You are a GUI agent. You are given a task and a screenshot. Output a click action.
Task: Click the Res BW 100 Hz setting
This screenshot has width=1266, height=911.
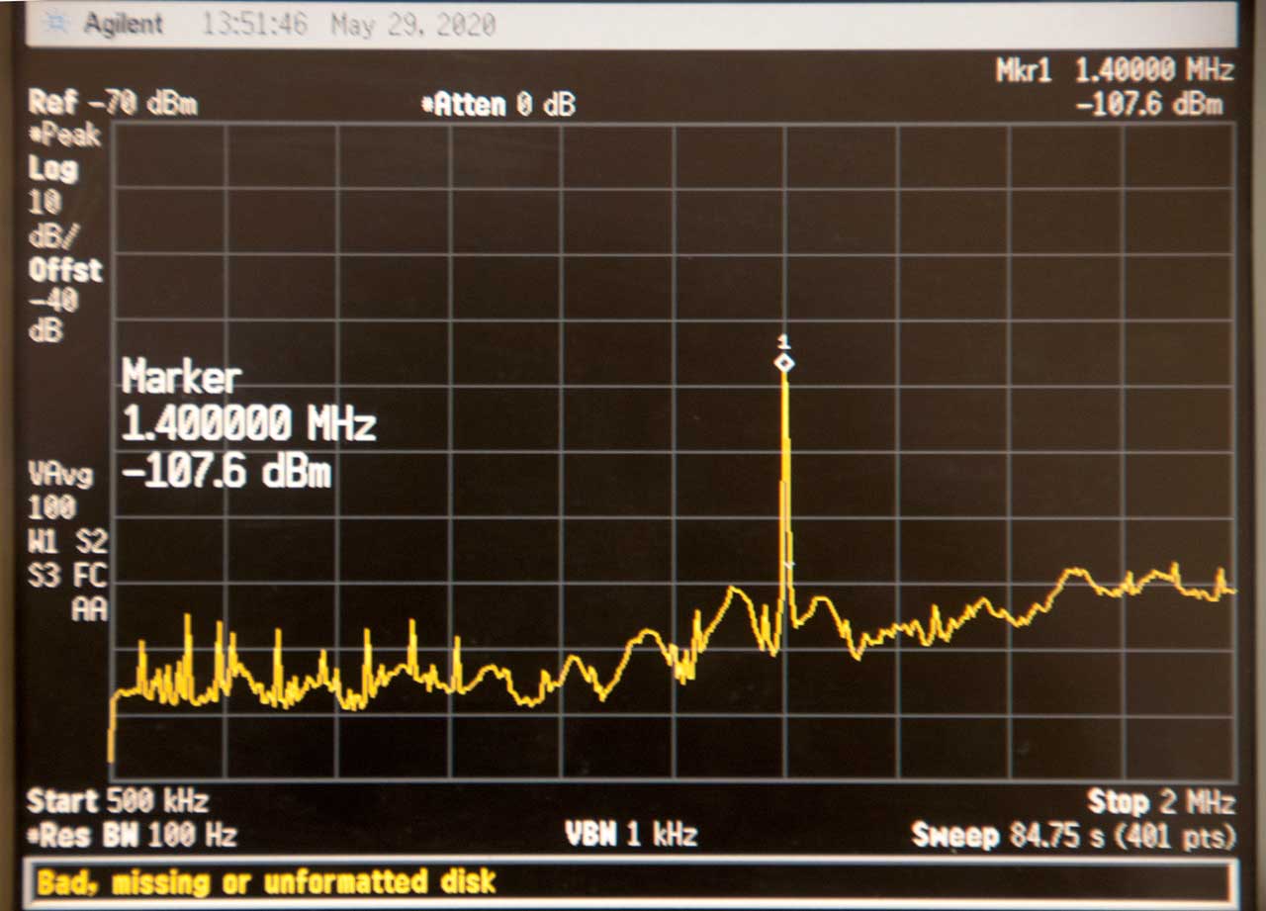pyautogui.click(x=132, y=836)
